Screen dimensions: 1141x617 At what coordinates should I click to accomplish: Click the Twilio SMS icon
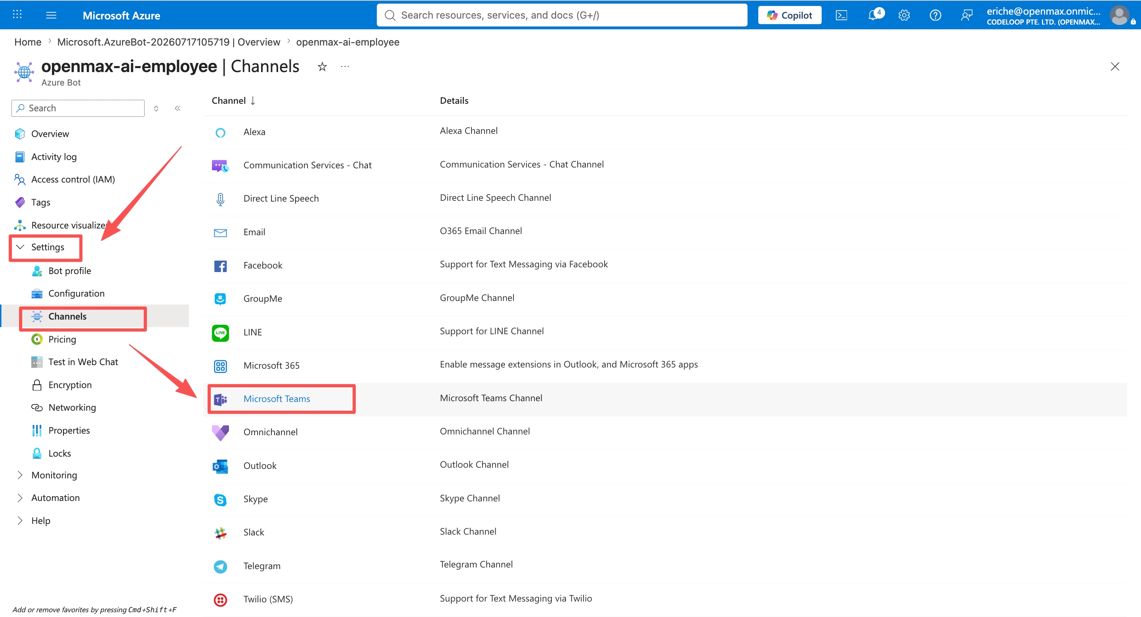(220, 600)
